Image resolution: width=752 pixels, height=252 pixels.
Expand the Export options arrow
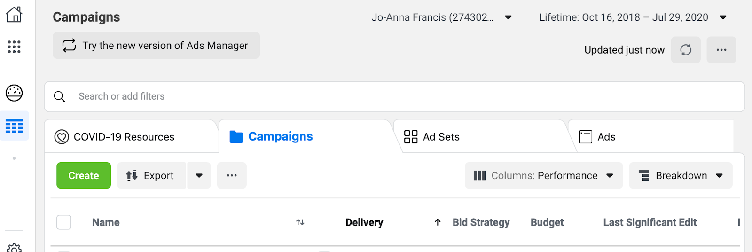[199, 175]
